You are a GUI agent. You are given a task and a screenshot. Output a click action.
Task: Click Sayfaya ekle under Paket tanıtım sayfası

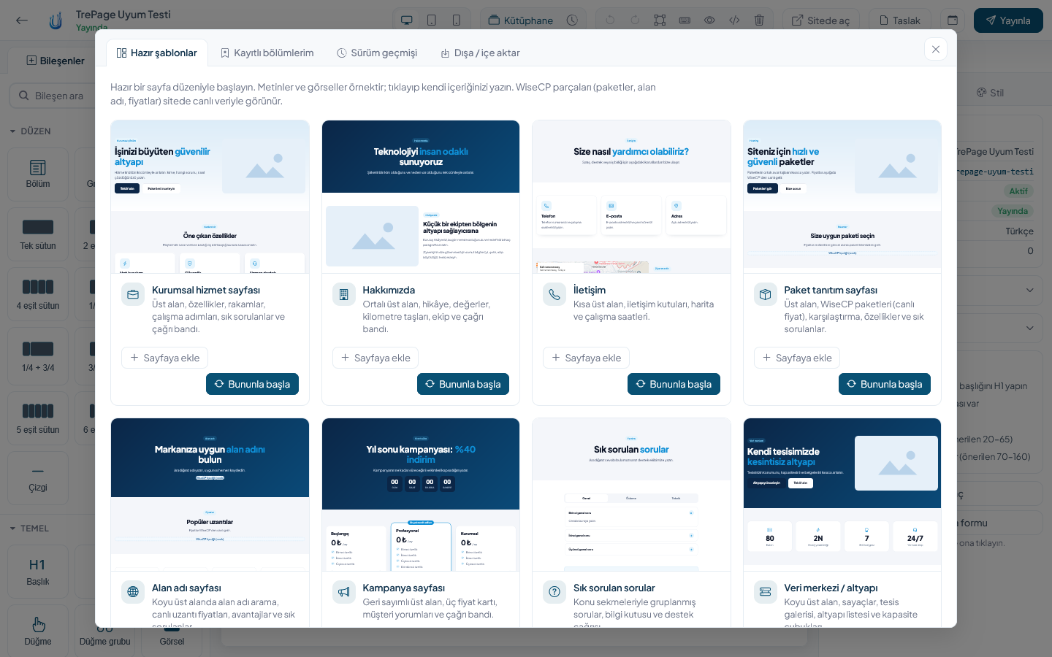click(x=797, y=358)
